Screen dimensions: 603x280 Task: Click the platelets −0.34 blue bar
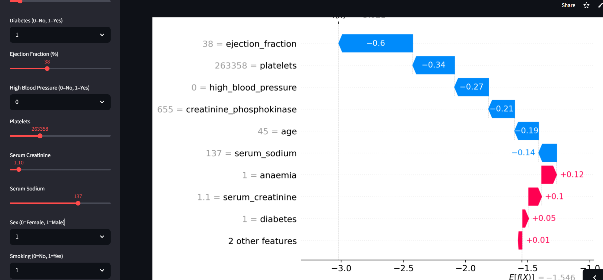(434, 65)
